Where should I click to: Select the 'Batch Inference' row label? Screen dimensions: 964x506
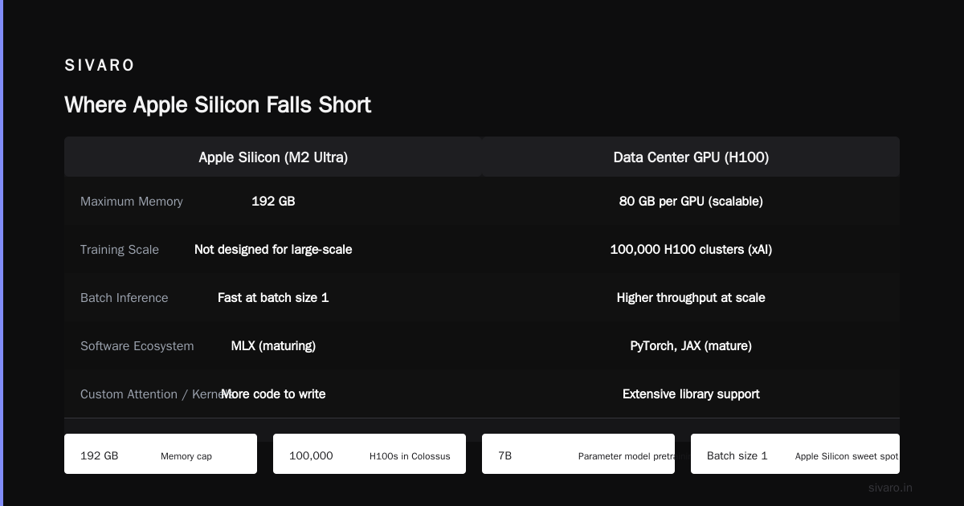[125, 298]
